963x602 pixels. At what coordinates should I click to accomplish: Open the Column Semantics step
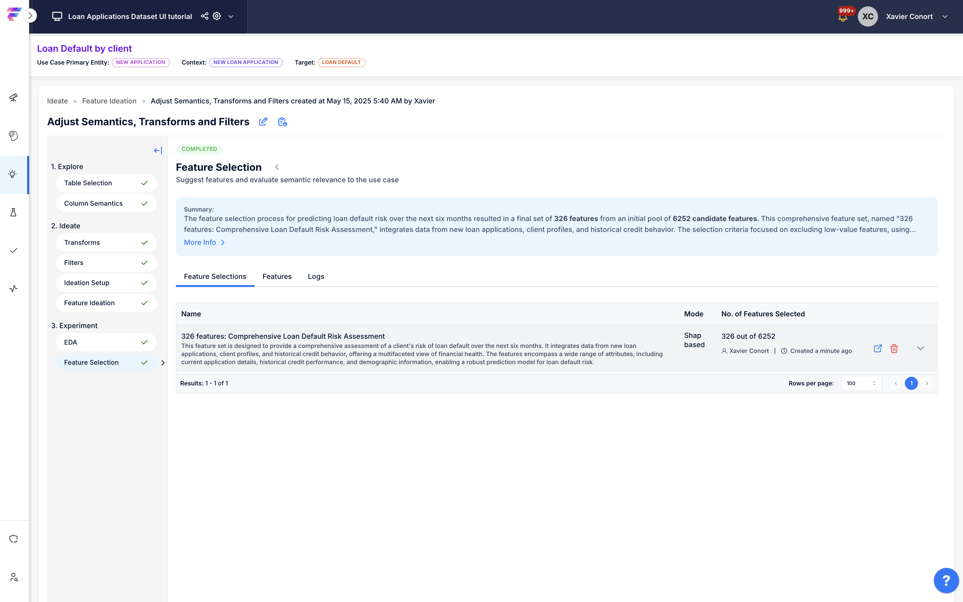pos(106,203)
